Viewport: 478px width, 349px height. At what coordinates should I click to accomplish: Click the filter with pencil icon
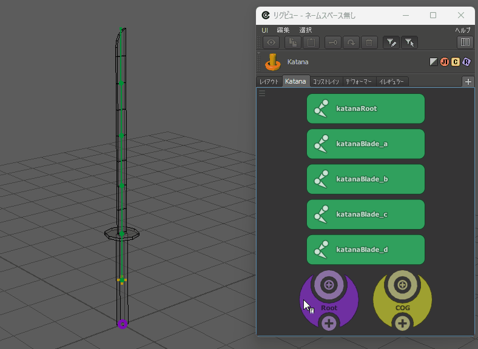[391, 42]
